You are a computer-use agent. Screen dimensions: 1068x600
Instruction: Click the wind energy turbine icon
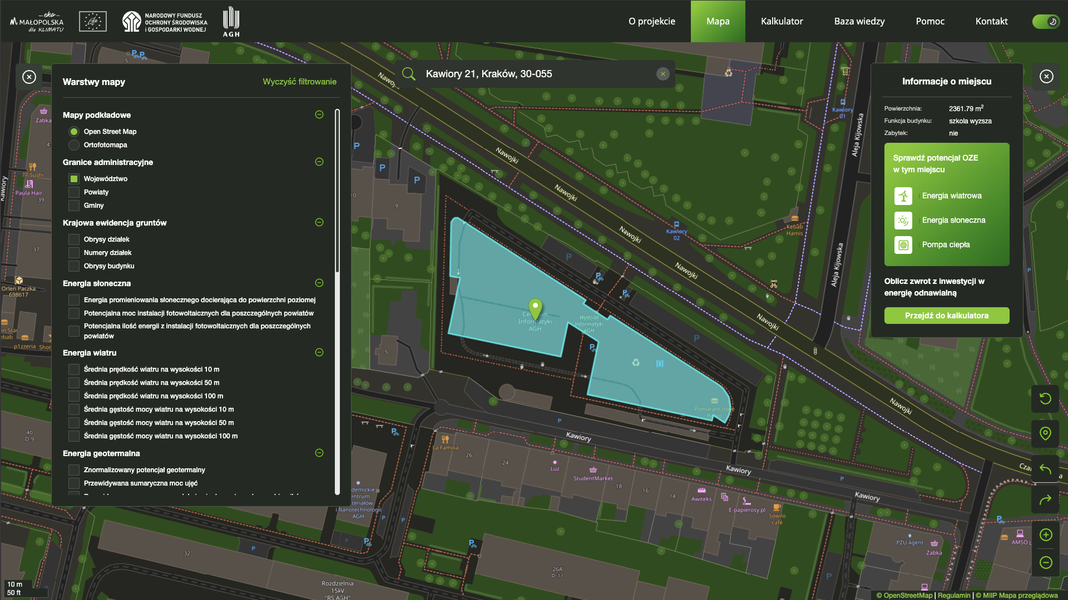[903, 196]
